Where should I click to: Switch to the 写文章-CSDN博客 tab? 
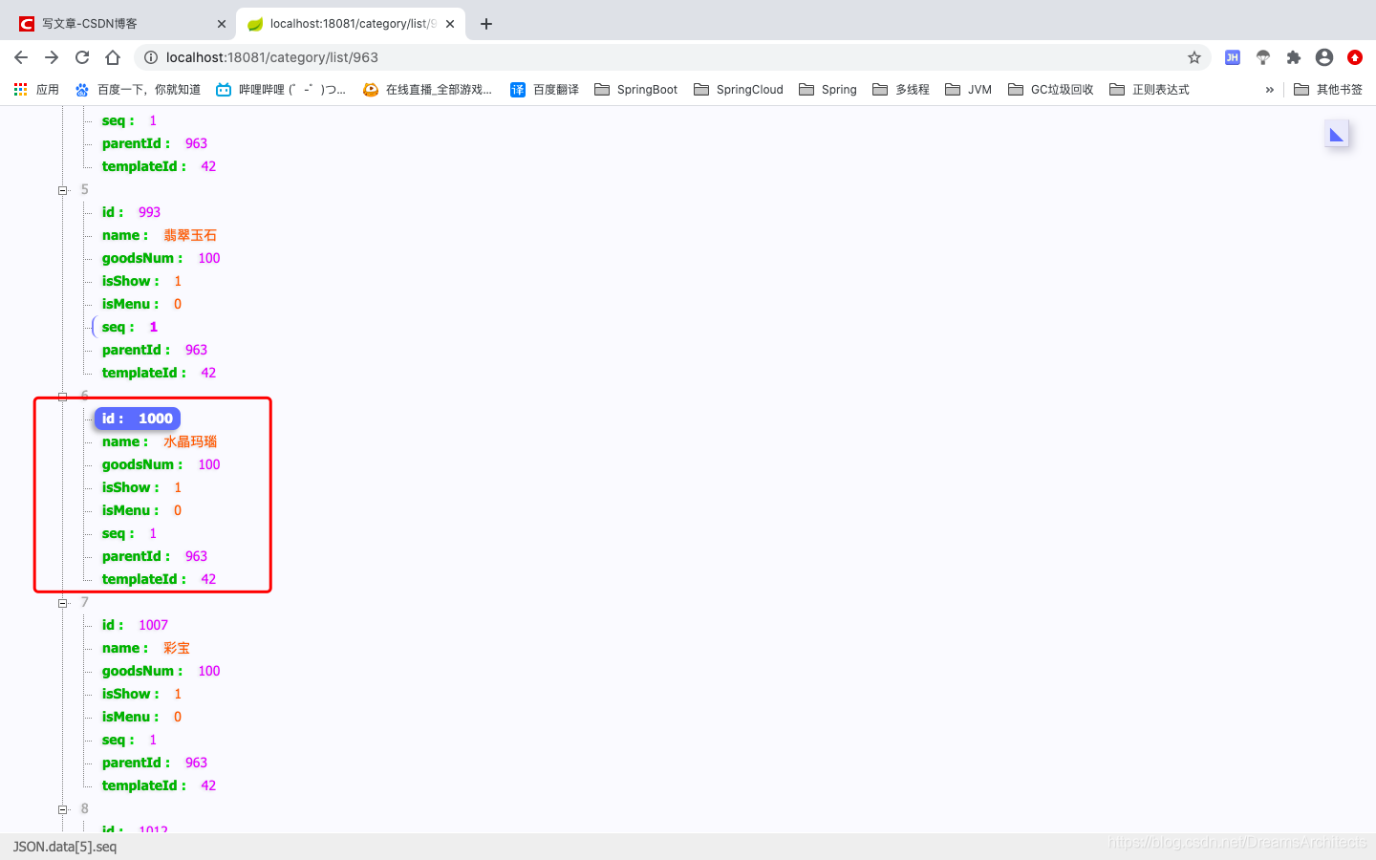[x=119, y=24]
